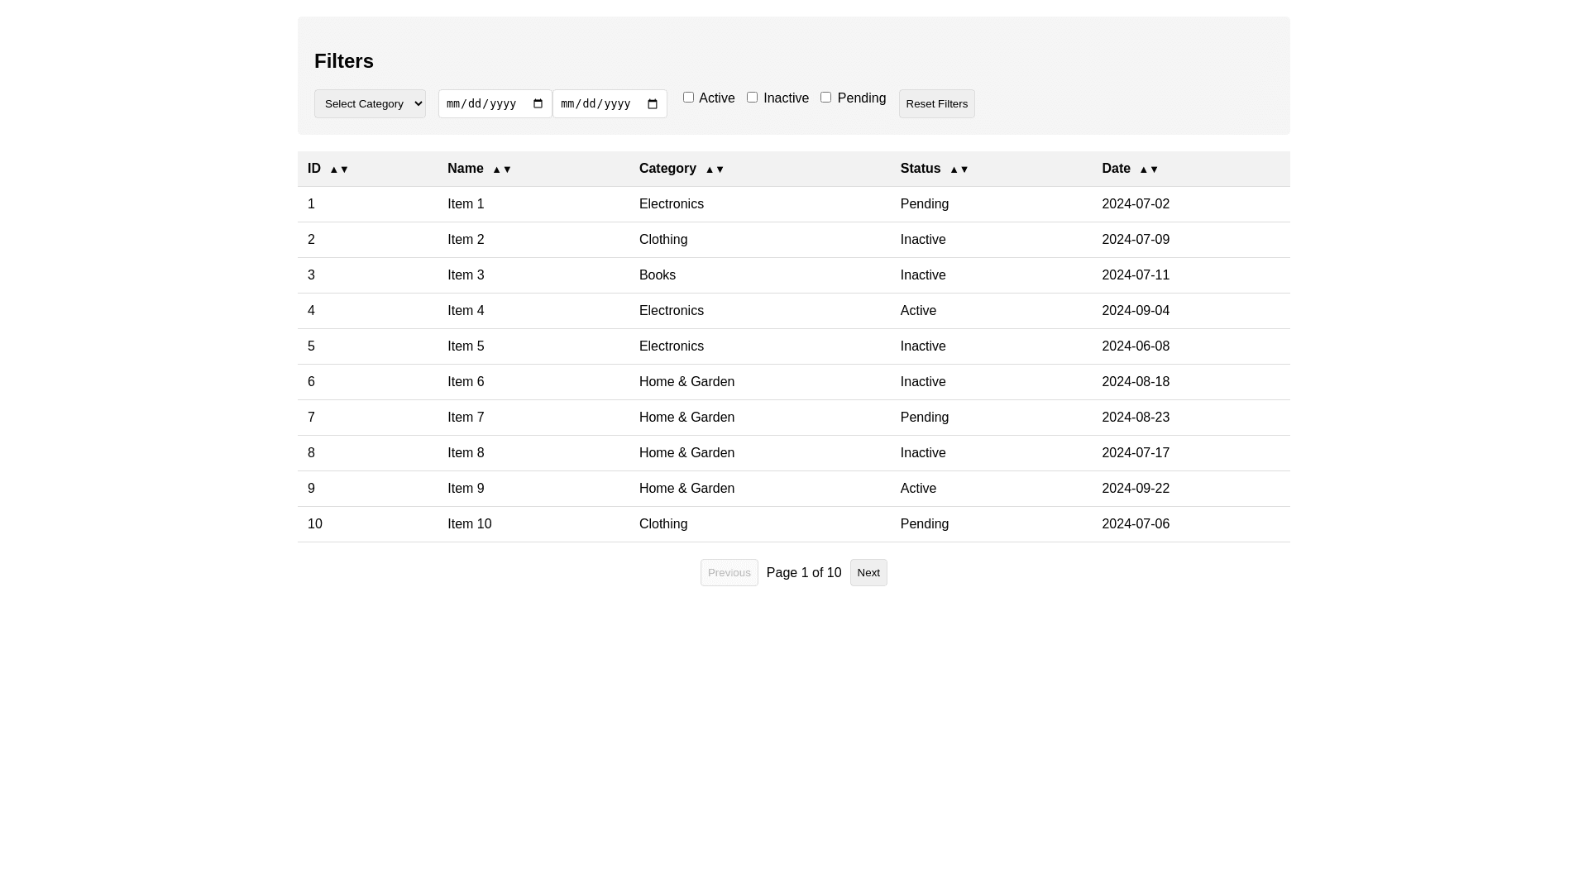The width and height of the screenshot is (1588, 893).
Task: Go to Next page
Action: coord(868,573)
